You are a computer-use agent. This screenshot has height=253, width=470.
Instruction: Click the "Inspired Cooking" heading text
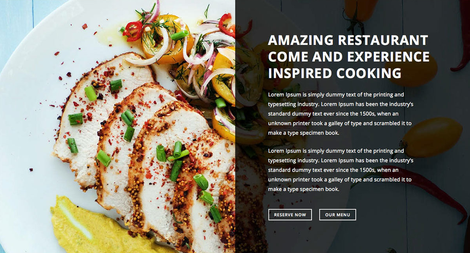(x=335, y=73)
